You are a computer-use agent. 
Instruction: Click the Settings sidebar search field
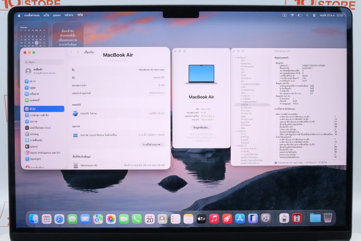pos(44,62)
